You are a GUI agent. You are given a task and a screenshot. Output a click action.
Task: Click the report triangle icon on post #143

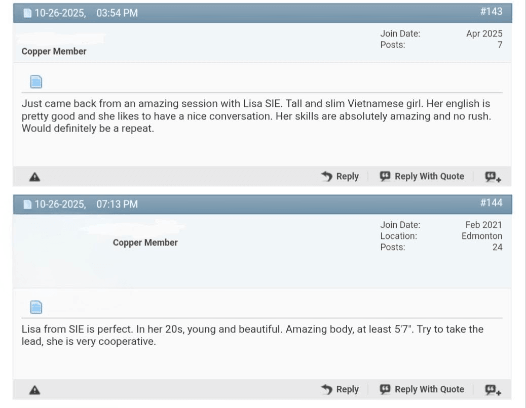(x=34, y=177)
